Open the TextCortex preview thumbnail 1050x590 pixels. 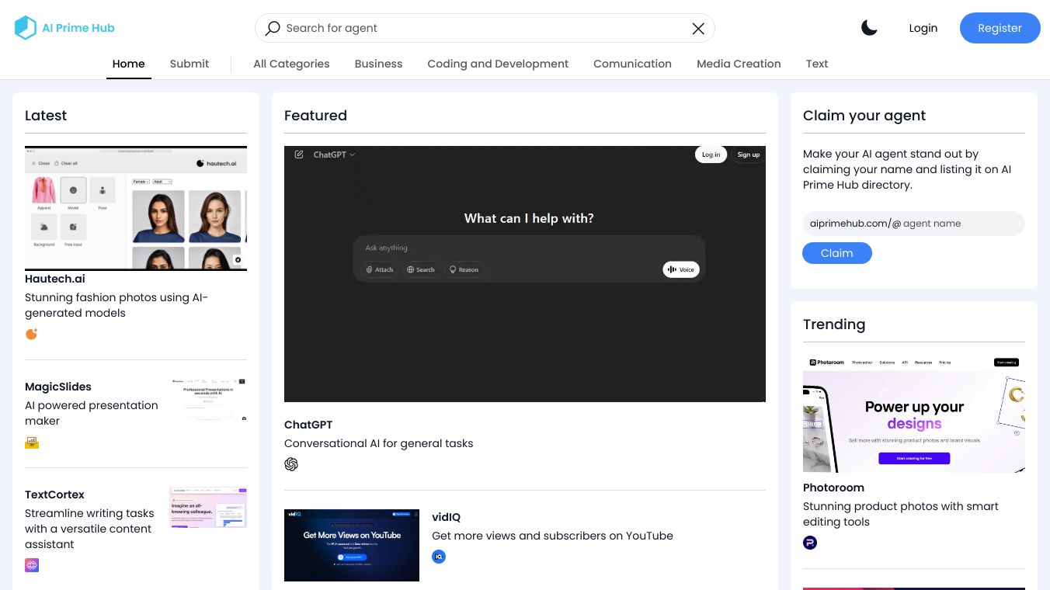(208, 508)
